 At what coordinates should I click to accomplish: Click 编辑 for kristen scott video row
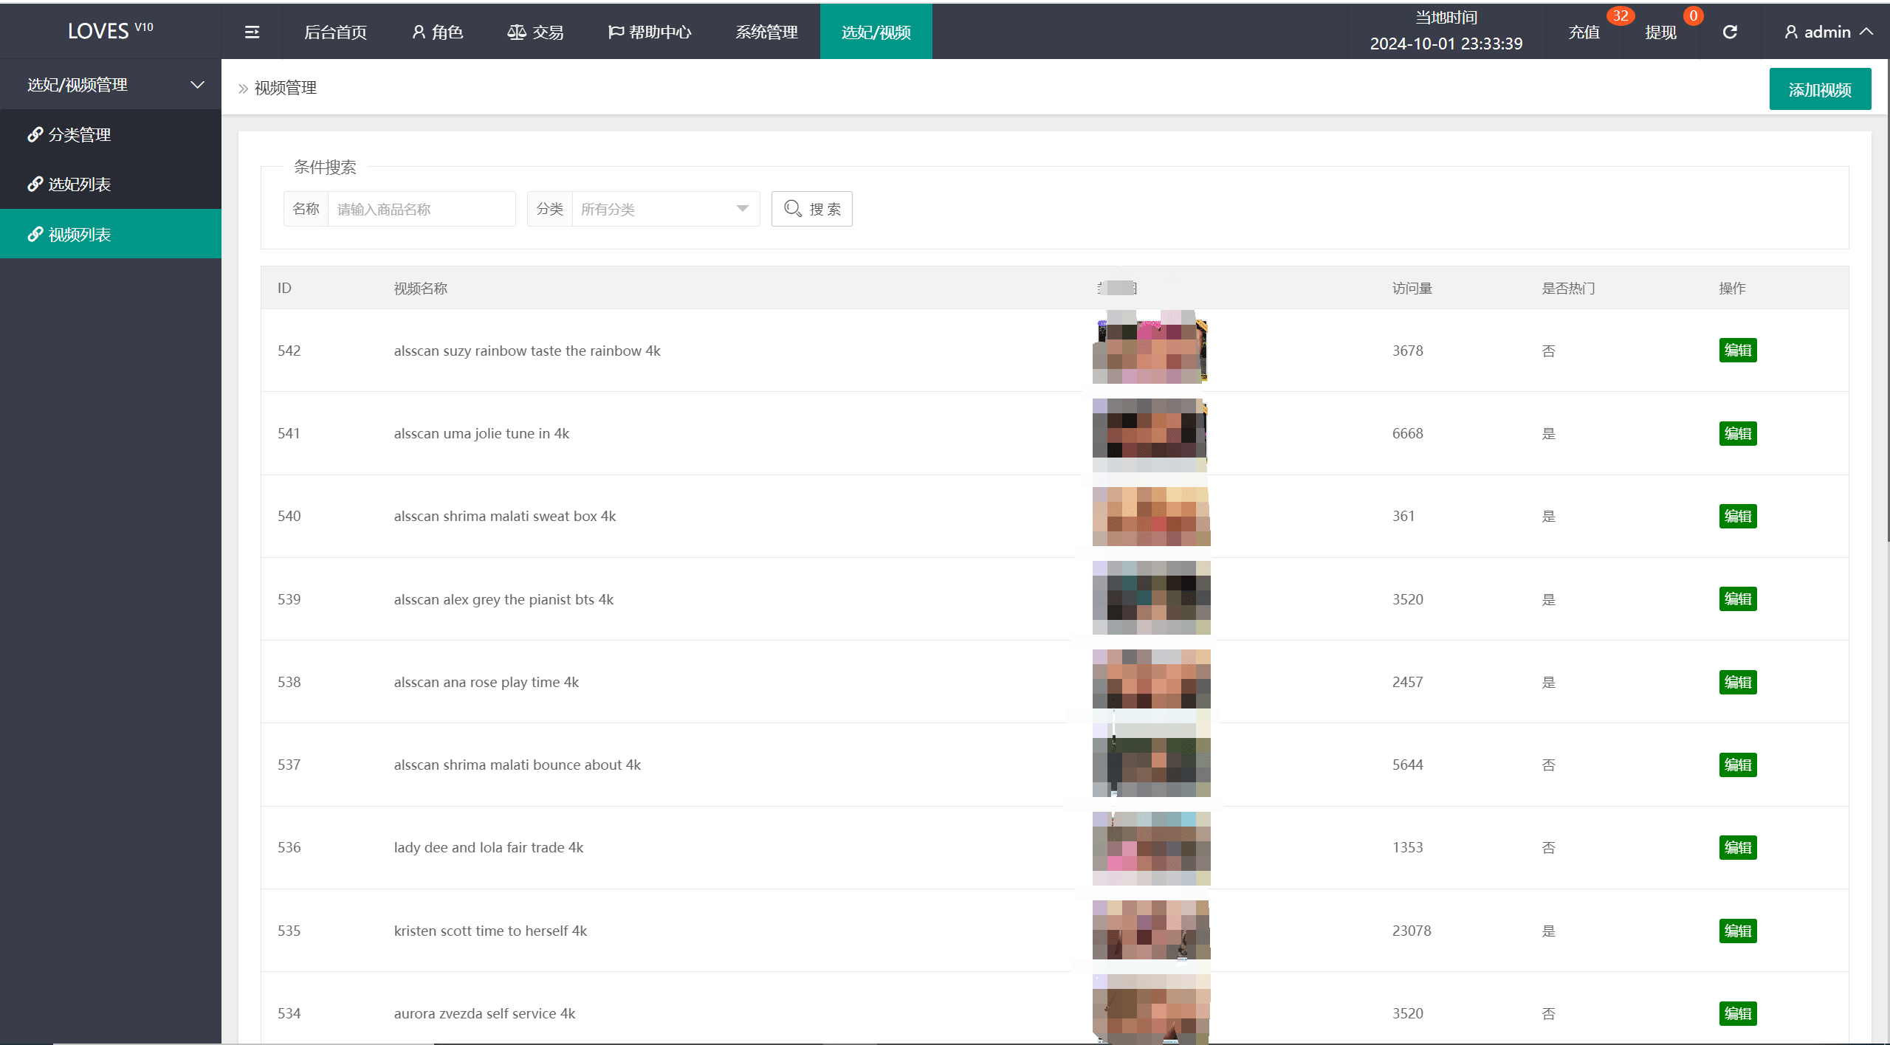(1737, 931)
